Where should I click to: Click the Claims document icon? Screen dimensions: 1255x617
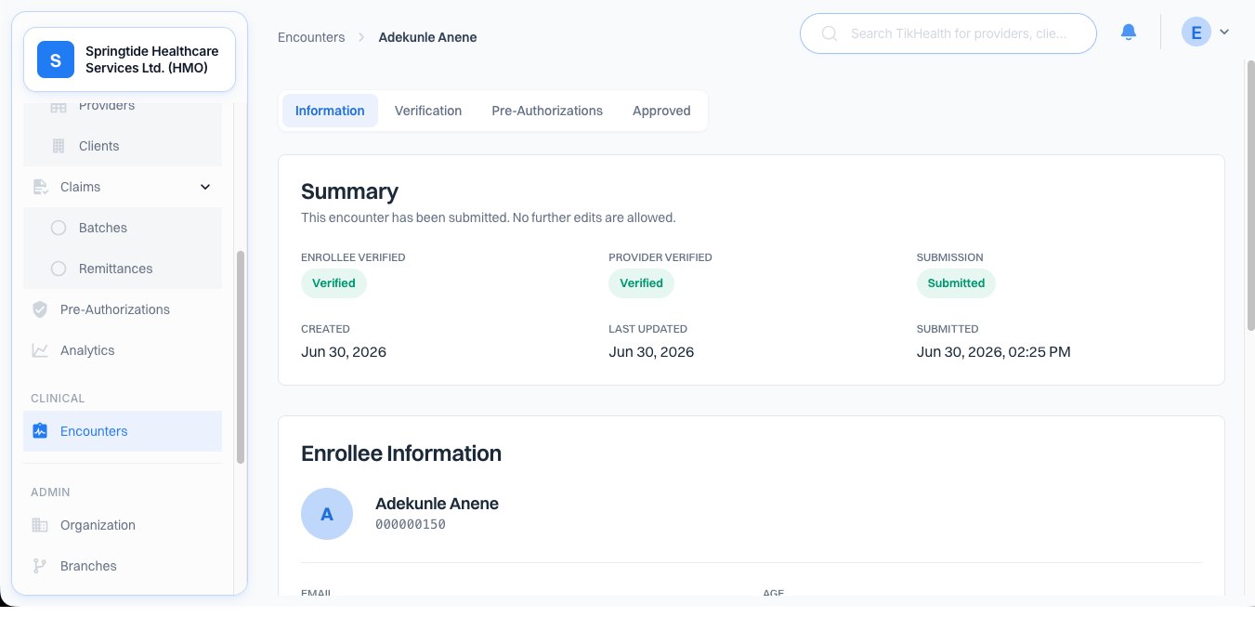pos(40,187)
